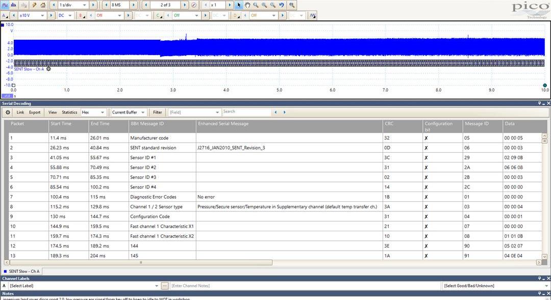This screenshot has width=551, height=300.
Task: Select the hand pan tool
Action: point(247,5)
